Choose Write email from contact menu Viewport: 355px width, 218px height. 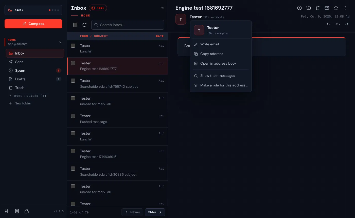pyautogui.click(x=221, y=44)
